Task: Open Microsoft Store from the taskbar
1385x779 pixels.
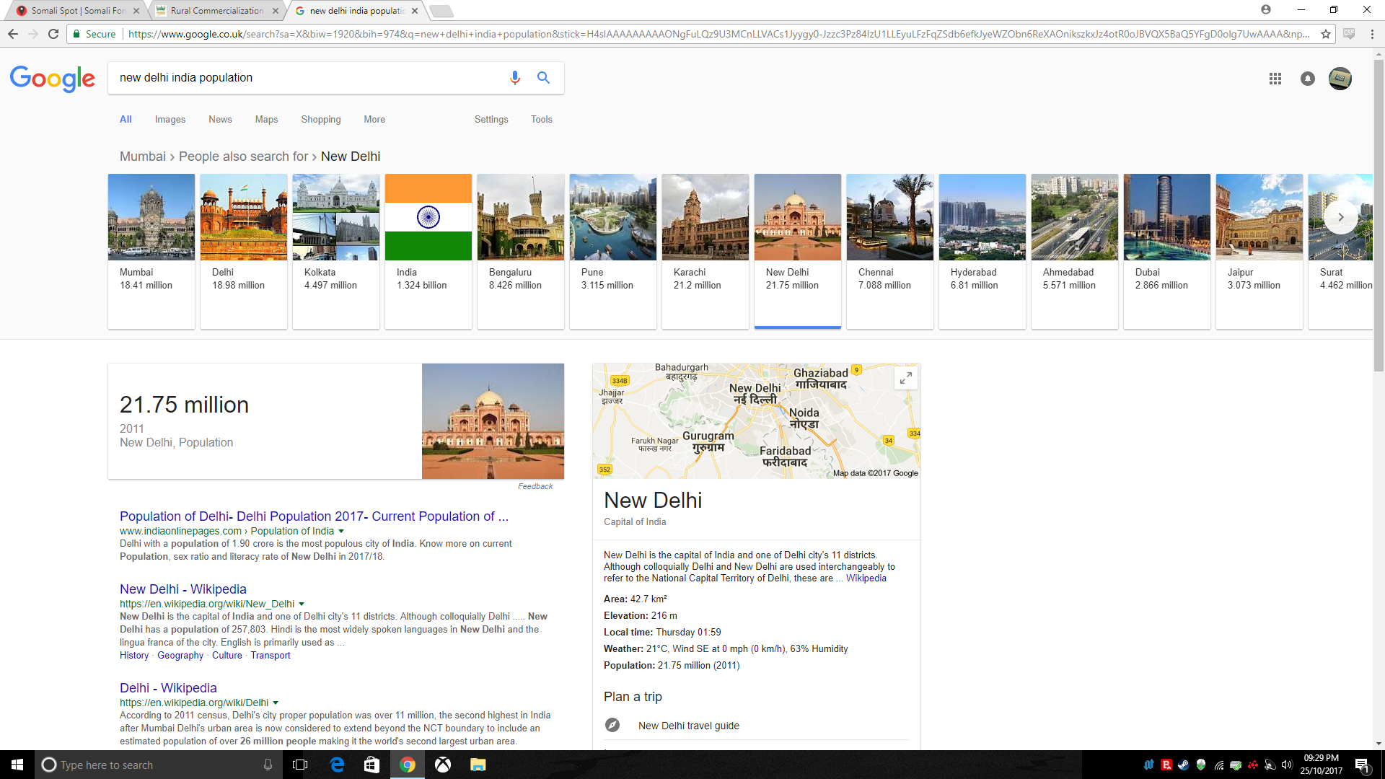Action: click(371, 765)
